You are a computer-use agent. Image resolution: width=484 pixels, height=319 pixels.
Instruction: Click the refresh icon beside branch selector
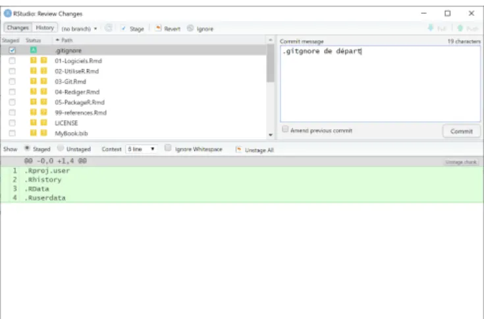tap(109, 28)
